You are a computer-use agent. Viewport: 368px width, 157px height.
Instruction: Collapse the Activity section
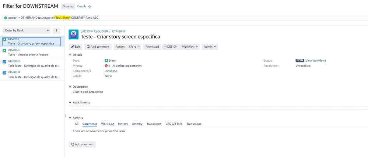click(70, 118)
